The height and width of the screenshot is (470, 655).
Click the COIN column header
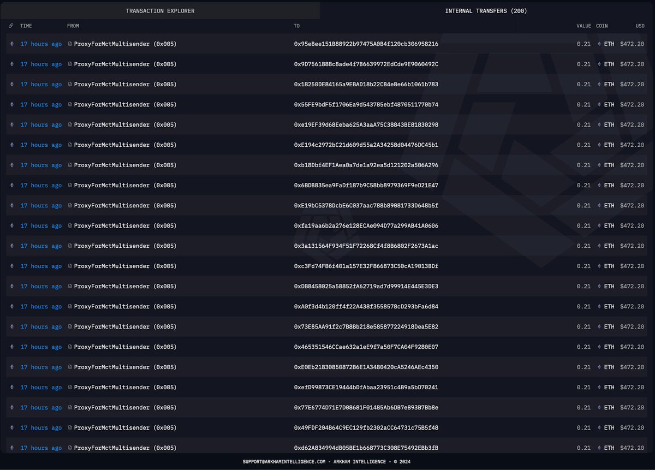(x=602, y=26)
